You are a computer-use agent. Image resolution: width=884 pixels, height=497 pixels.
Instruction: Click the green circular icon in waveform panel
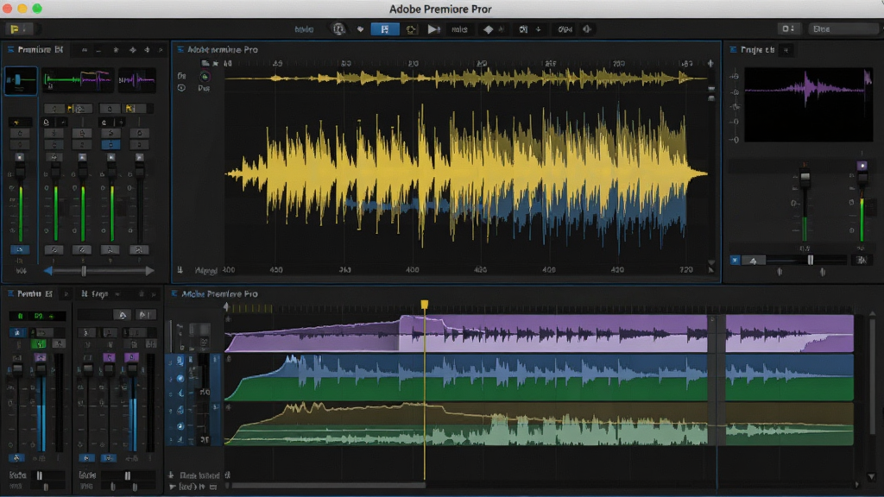pos(204,76)
